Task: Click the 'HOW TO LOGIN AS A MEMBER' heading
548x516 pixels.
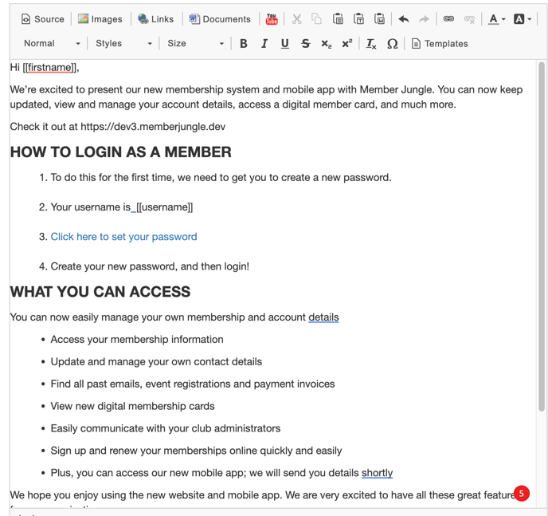Action: (120, 152)
